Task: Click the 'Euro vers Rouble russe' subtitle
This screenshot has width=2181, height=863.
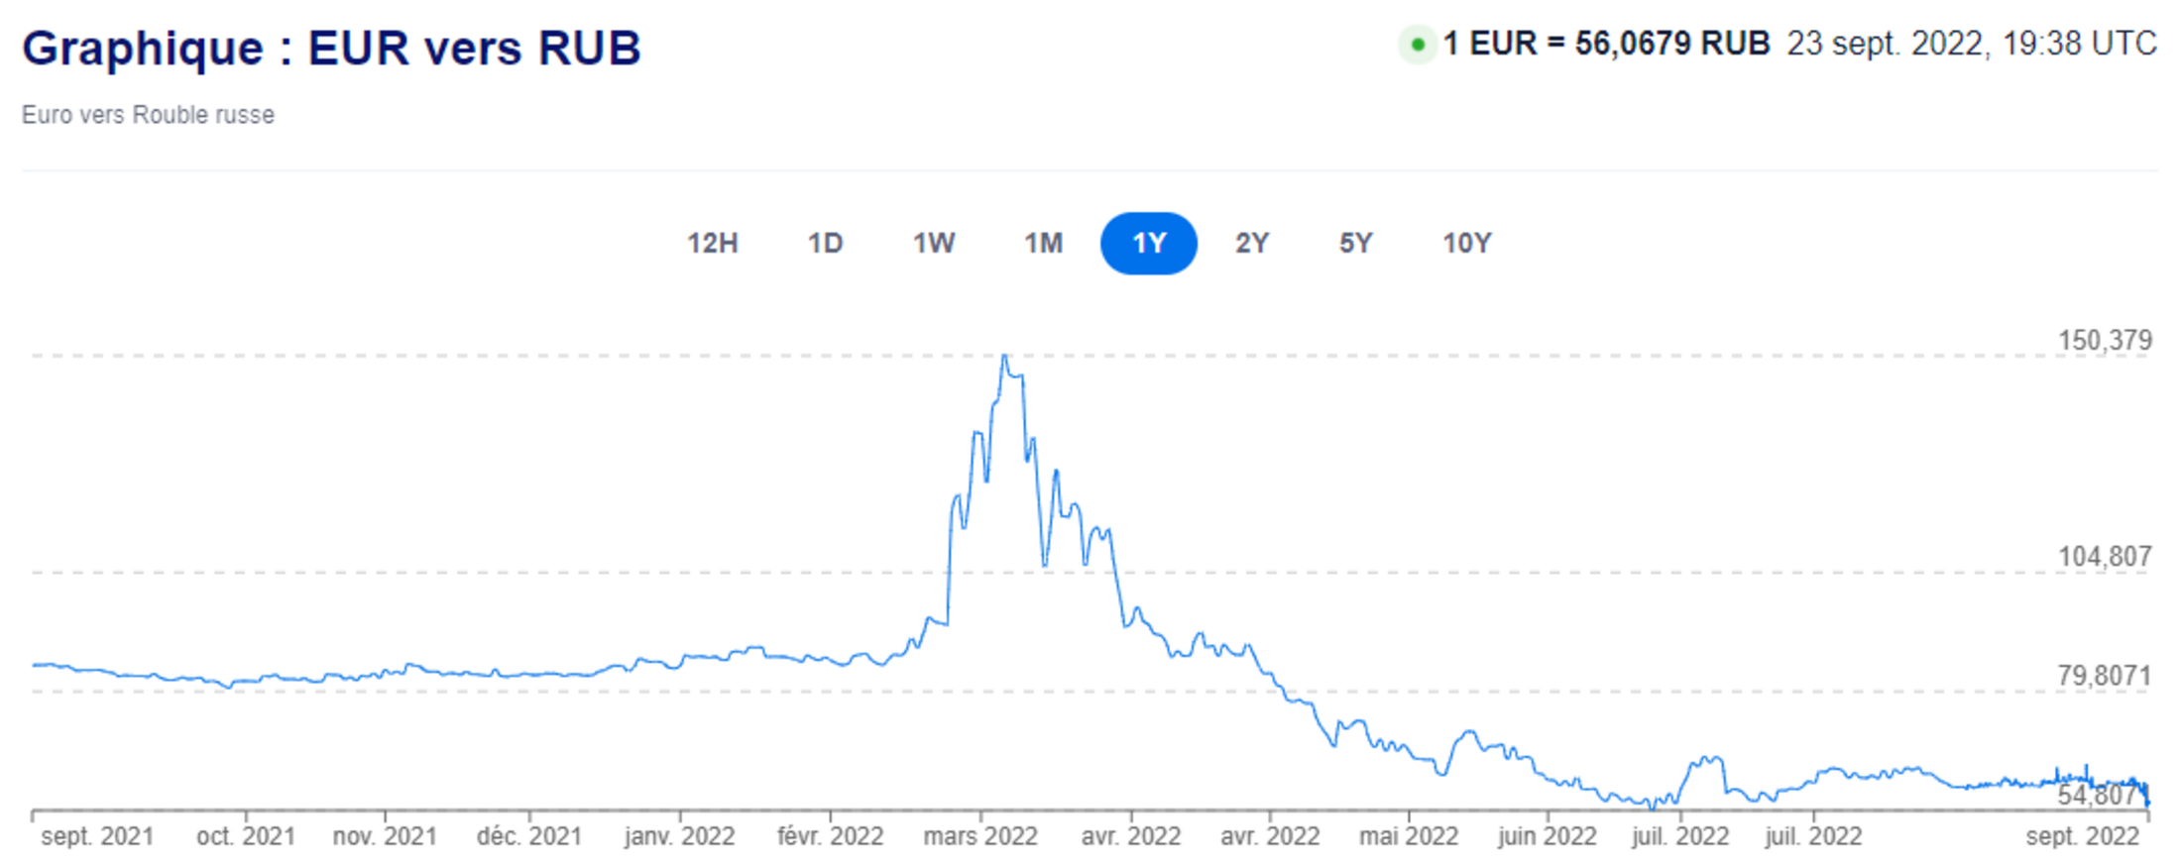Action: [148, 115]
